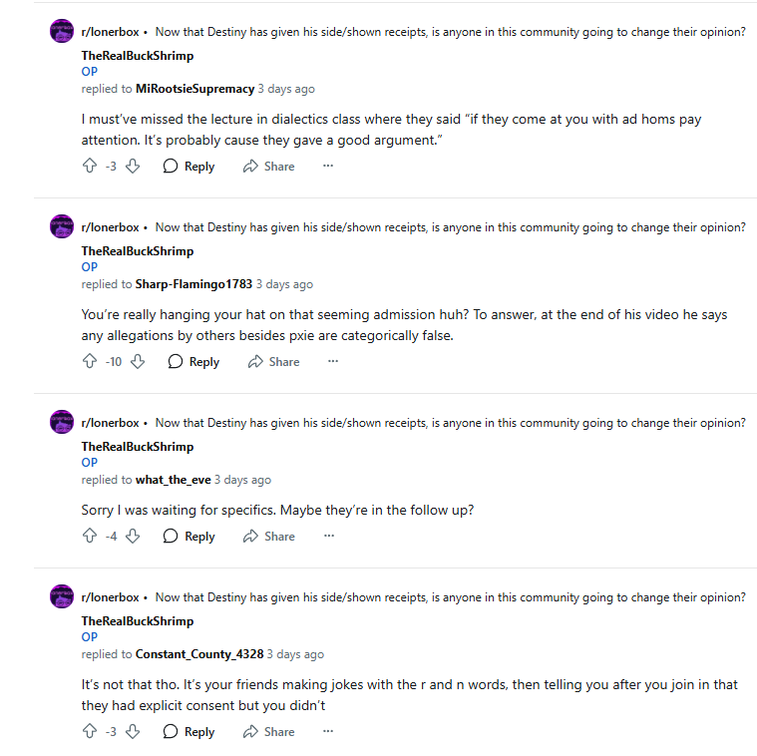
Task: Upvote the comment replying to Constant_County_4328
Action: [90, 731]
